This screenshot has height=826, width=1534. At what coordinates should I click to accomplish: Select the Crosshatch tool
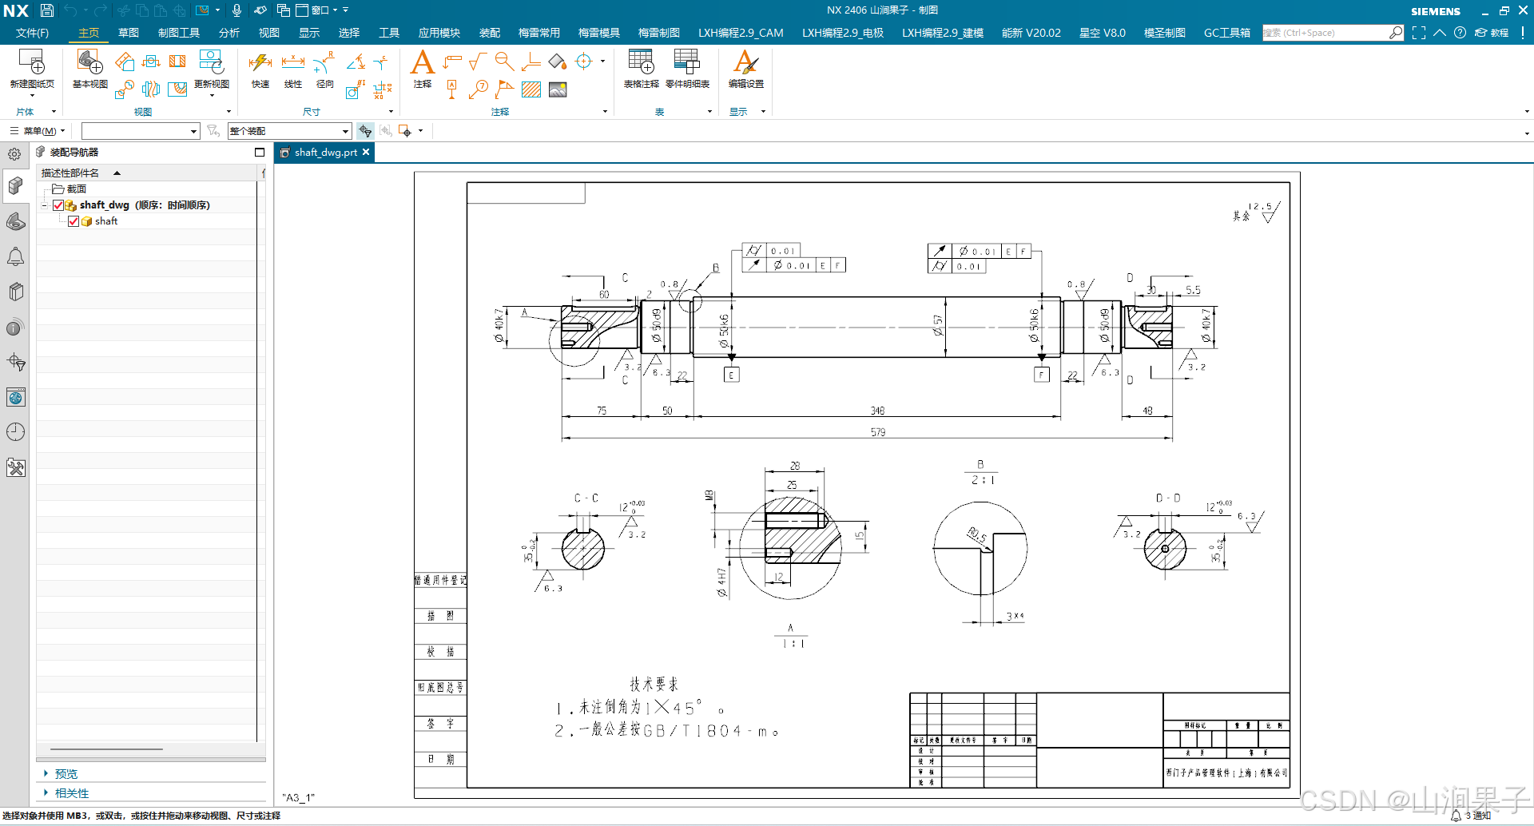click(x=531, y=89)
